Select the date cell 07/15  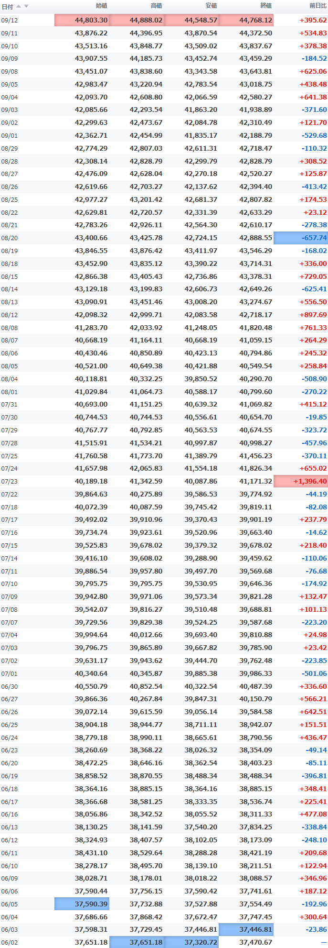click(9, 546)
